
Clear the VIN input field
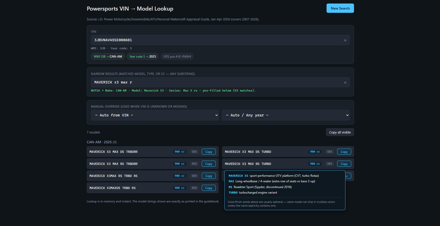point(345,40)
